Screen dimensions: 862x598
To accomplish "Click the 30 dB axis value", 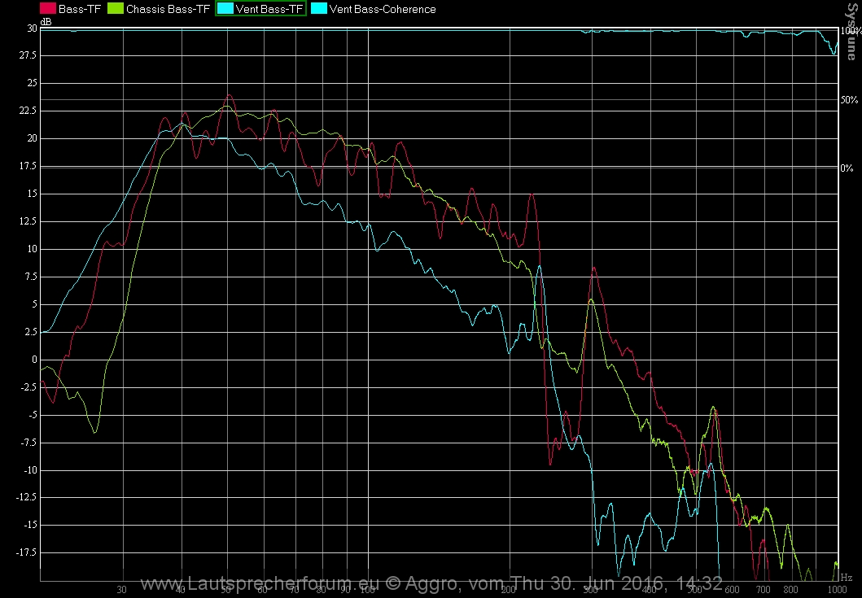I will [x=31, y=28].
